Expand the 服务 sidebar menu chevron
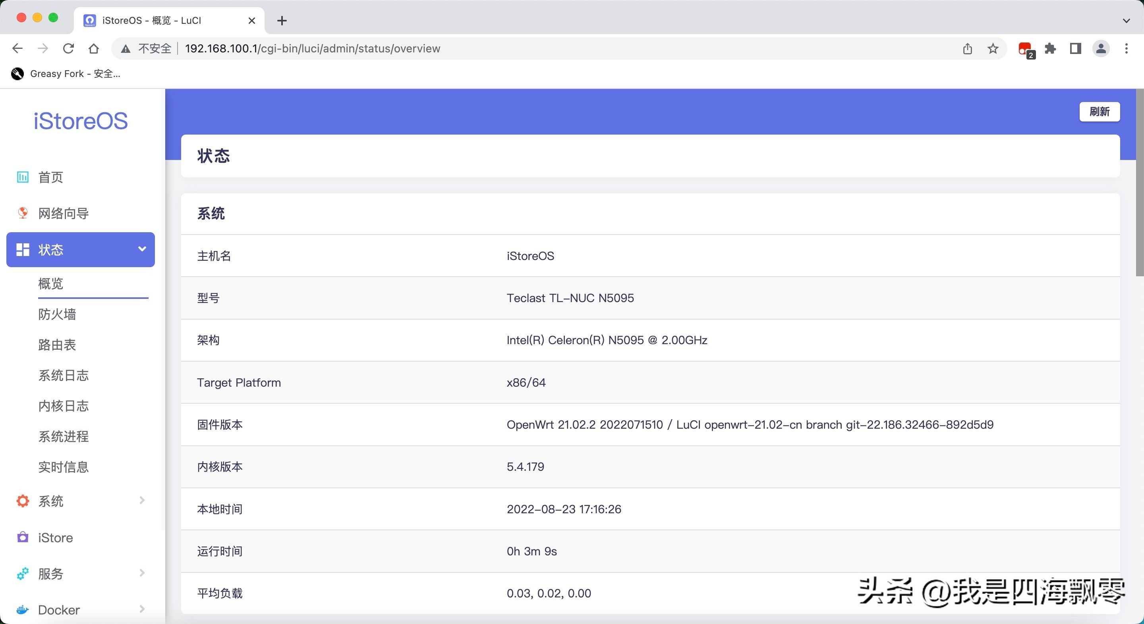The width and height of the screenshot is (1144, 624). coord(142,573)
